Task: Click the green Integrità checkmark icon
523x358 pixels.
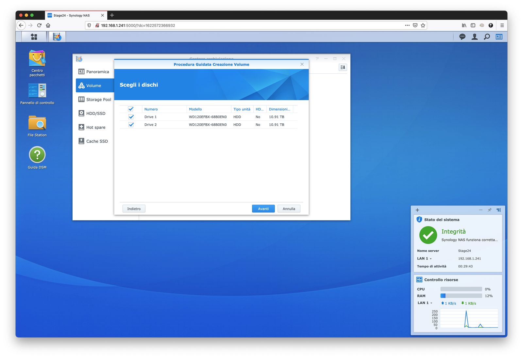Action: [x=428, y=235]
